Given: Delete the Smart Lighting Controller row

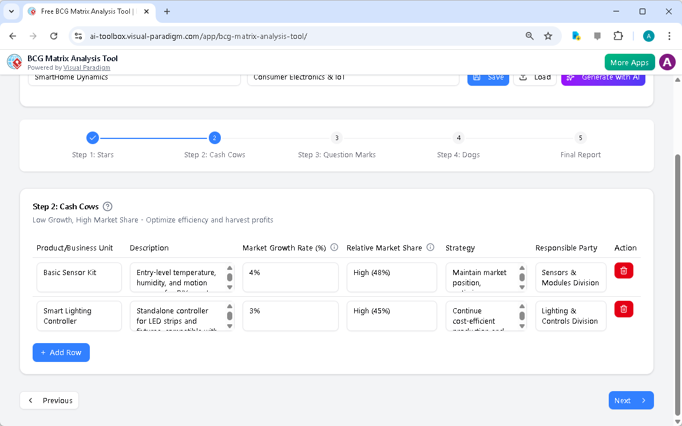Looking at the screenshot, I should (624, 309).
